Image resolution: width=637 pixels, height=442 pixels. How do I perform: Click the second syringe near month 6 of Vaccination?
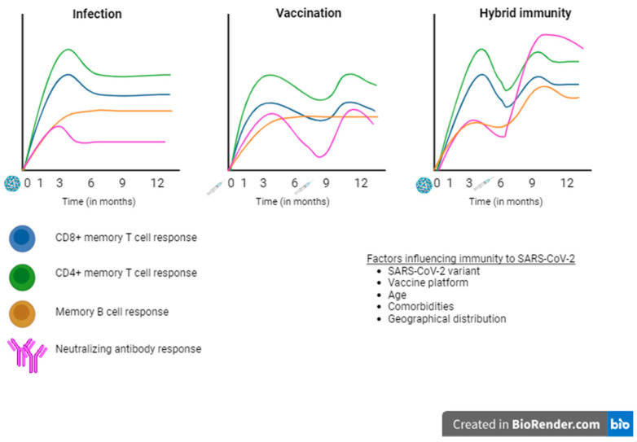pos(305,187)
